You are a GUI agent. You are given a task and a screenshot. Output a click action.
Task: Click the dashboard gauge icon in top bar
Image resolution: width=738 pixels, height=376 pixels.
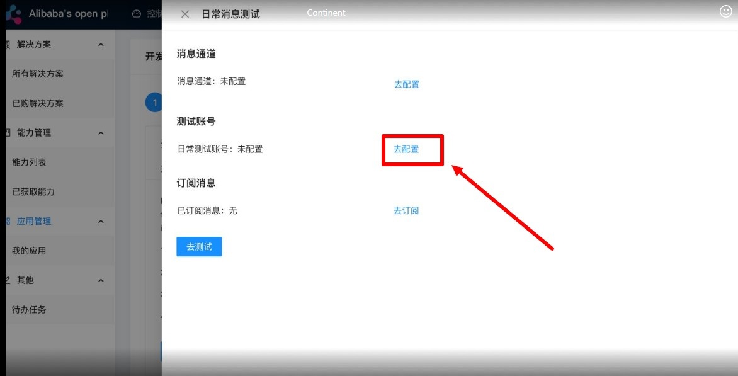click(137, 14)
